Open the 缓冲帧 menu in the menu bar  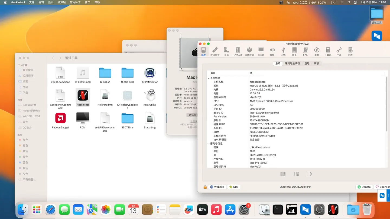pos(61,2)
